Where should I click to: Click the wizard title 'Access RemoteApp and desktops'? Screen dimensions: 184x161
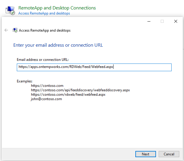pyautogui.click(x=45, y=30)
